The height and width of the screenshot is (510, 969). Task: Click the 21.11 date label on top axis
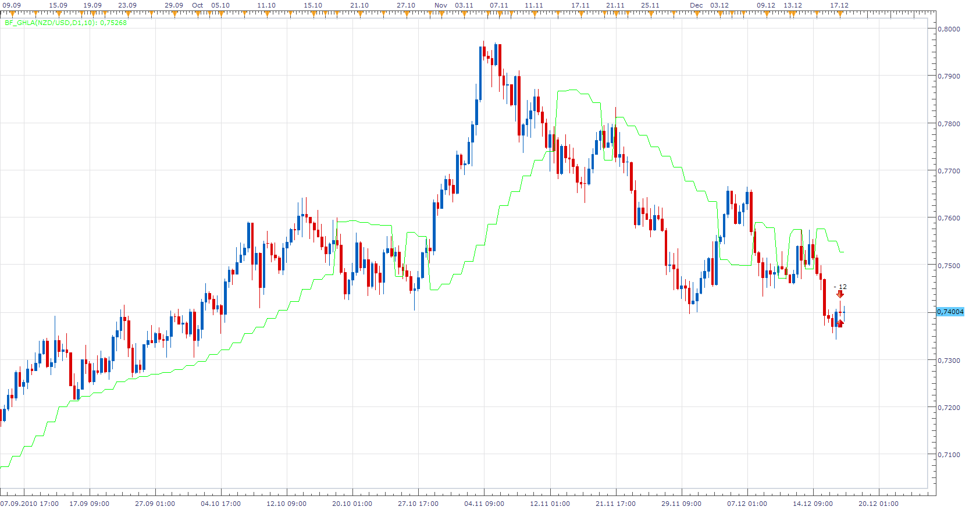615,5
